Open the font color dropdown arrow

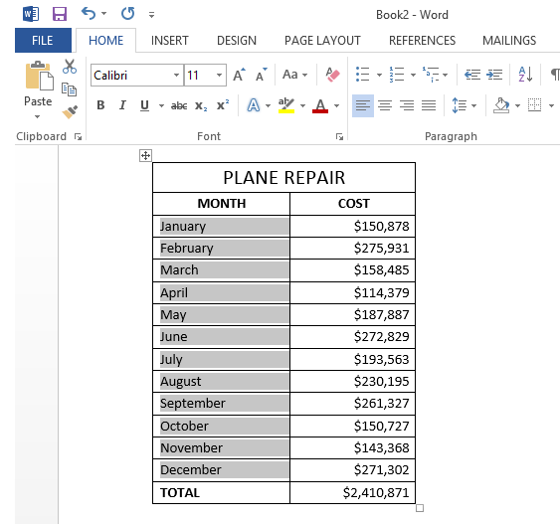click(336, 105)
